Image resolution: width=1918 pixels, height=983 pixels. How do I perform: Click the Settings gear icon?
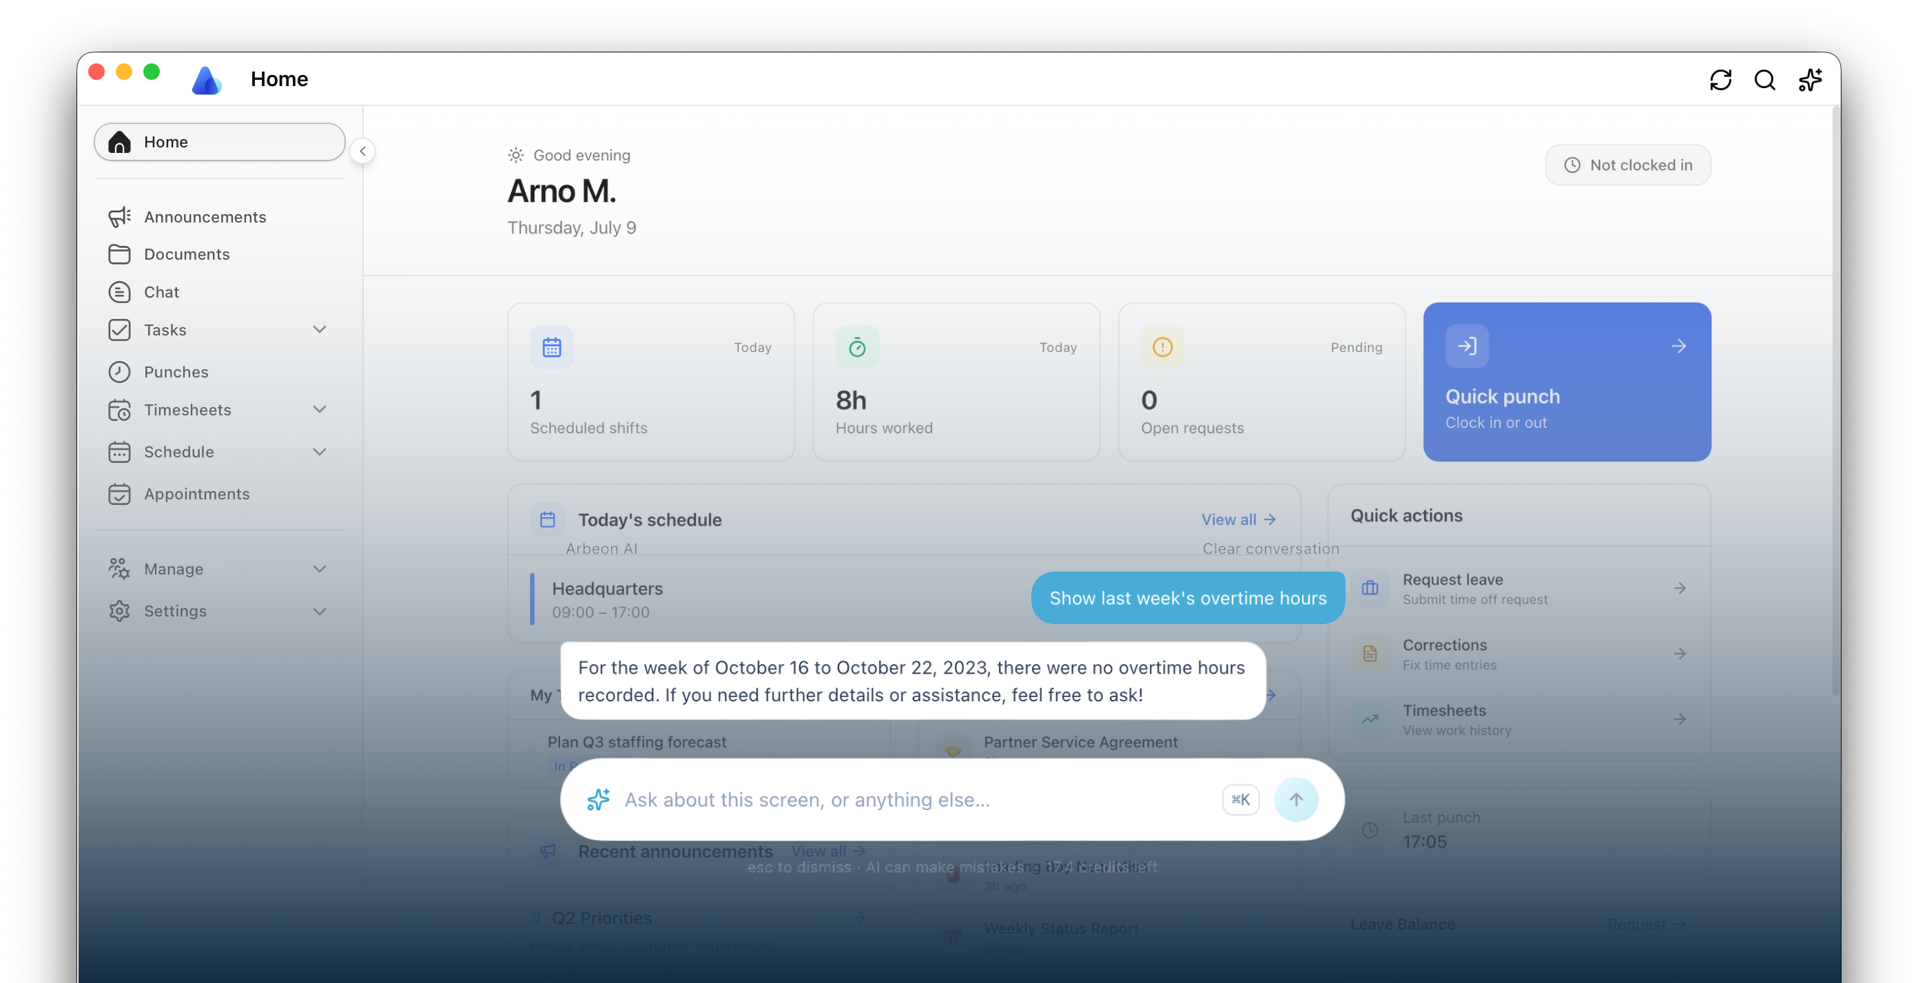119,612
